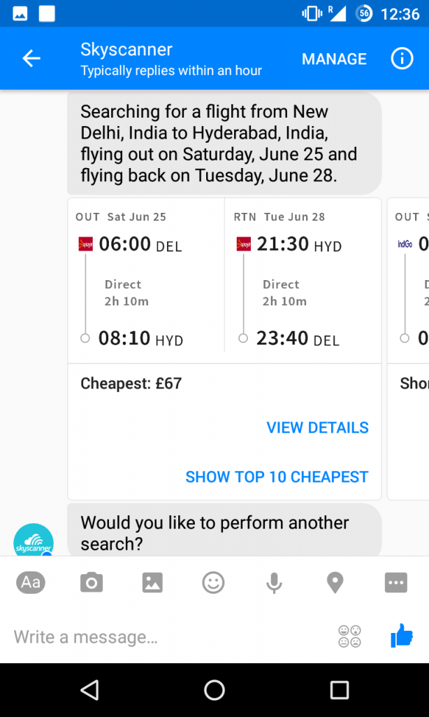Tap the Skyscanner avatar thumbnail
Image resolution: width=429 pixels, height=717 pixels.
pyautogui.click(x=34, y=541)
